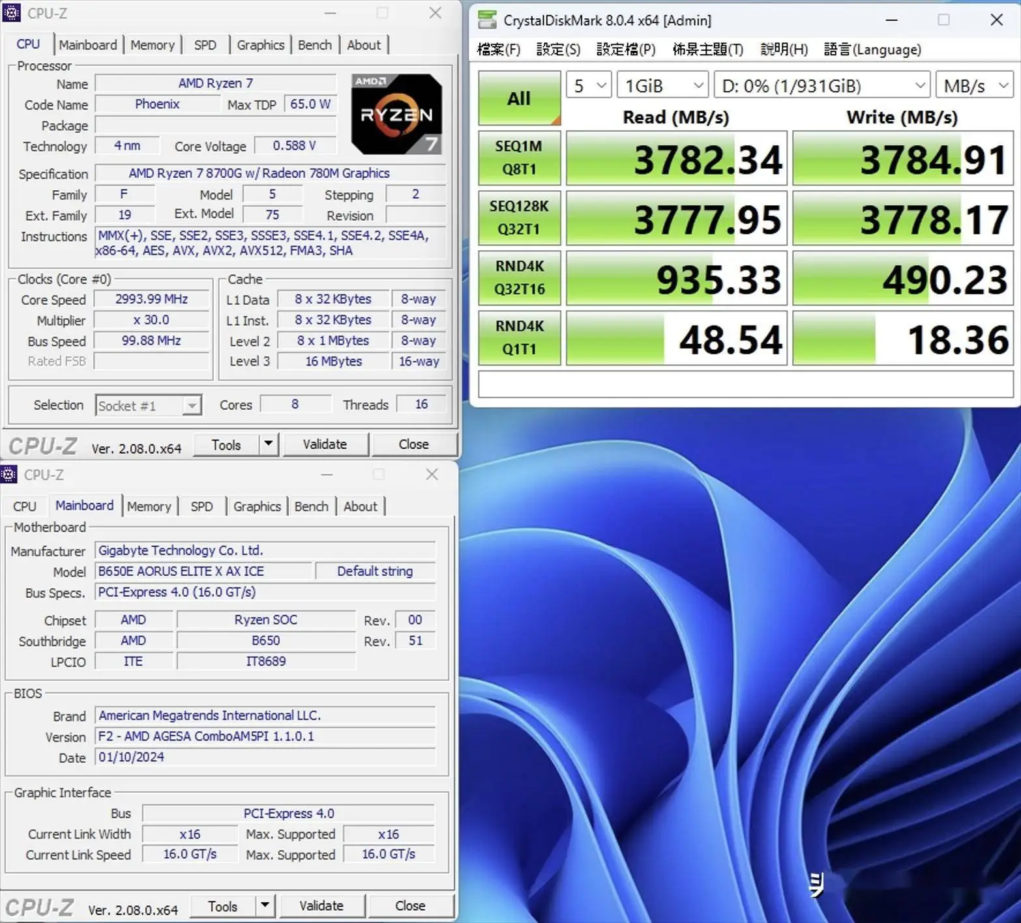Image resolution: width=1021 pixels, height=923 pixels.
Task: Open Bench tab in top CPU-Z window
Action: point(315,45)
